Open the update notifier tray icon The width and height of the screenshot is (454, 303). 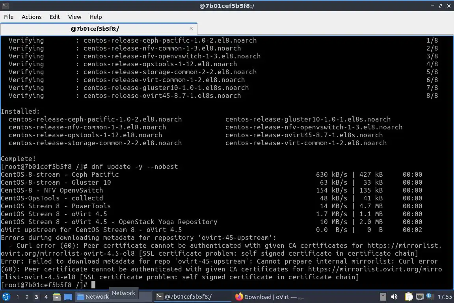tap(430, 296)
